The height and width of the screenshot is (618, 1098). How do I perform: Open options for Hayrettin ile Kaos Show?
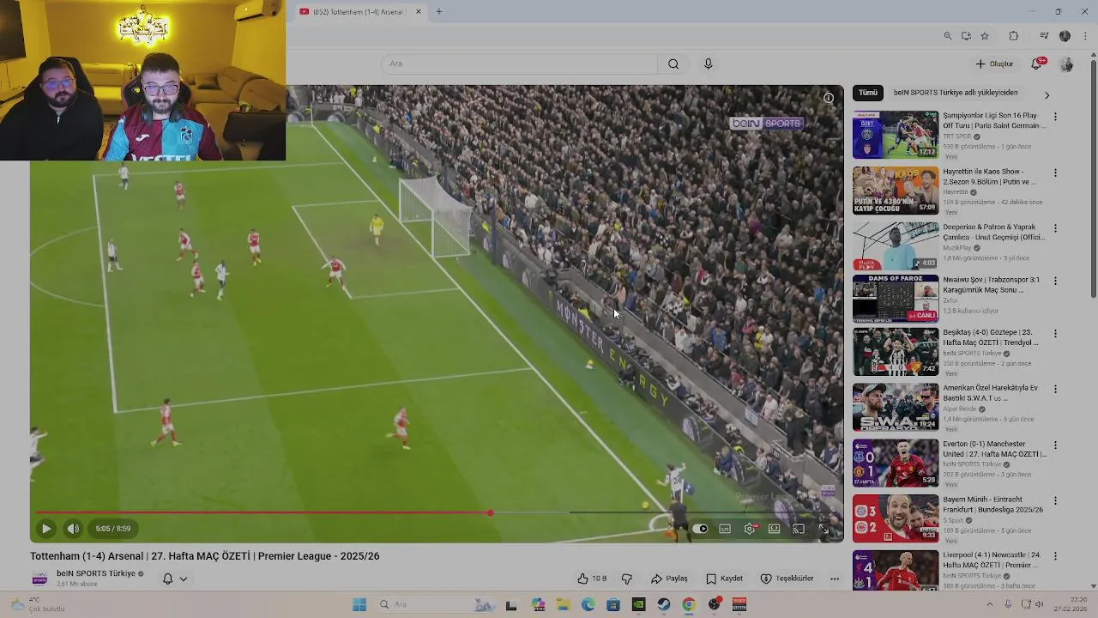click(1055, 173)
